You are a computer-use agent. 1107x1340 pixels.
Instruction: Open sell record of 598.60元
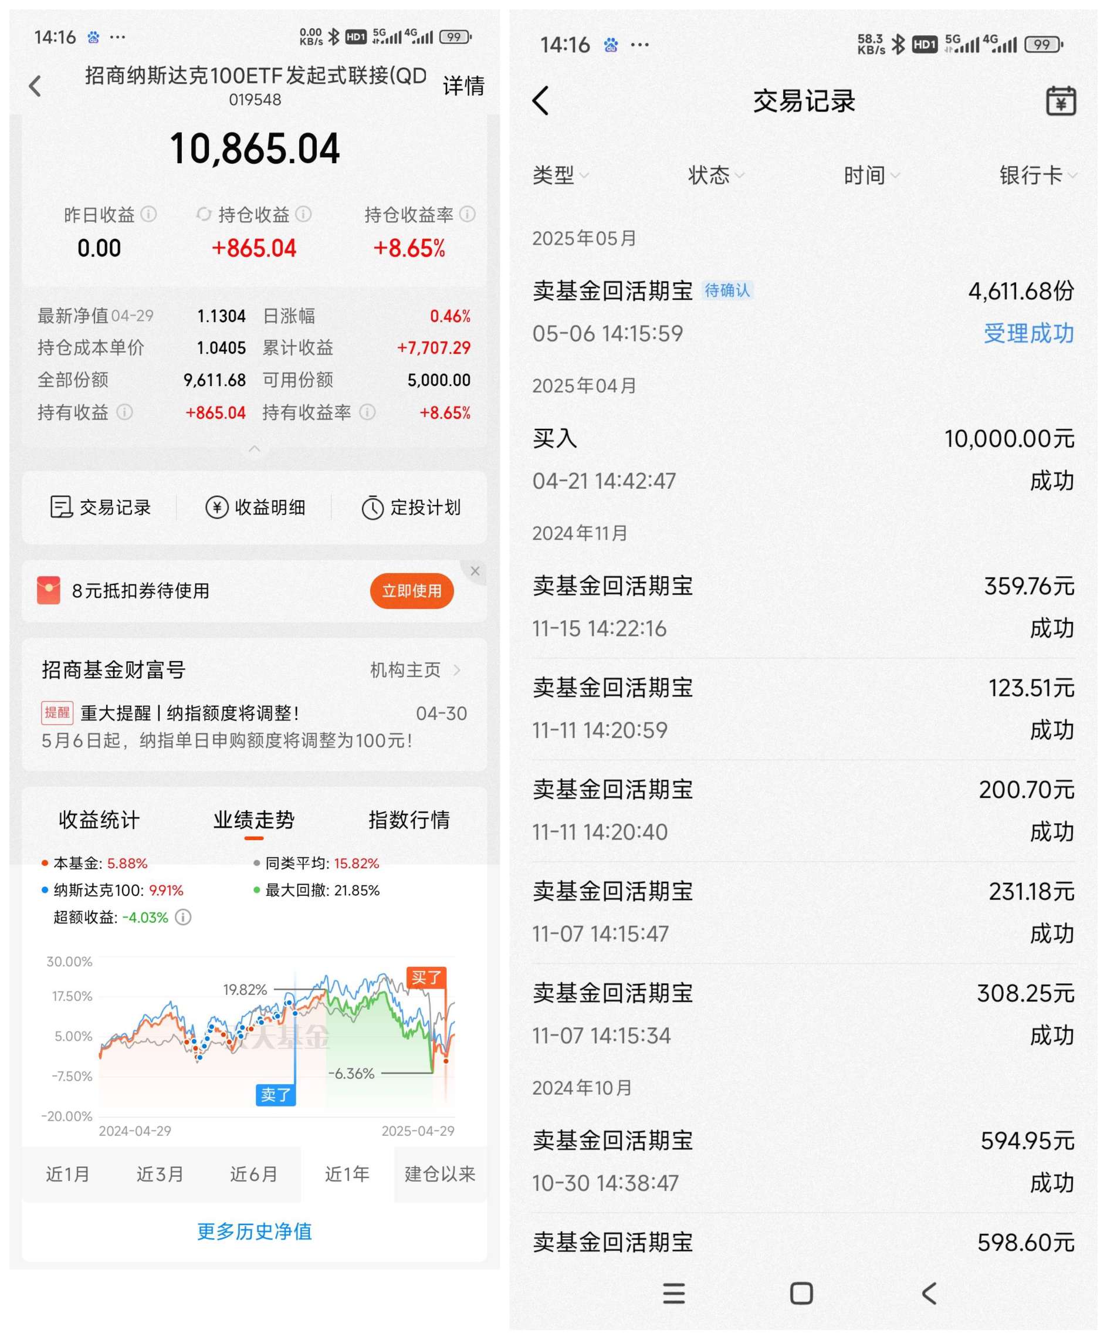(x=804, y=1243)
